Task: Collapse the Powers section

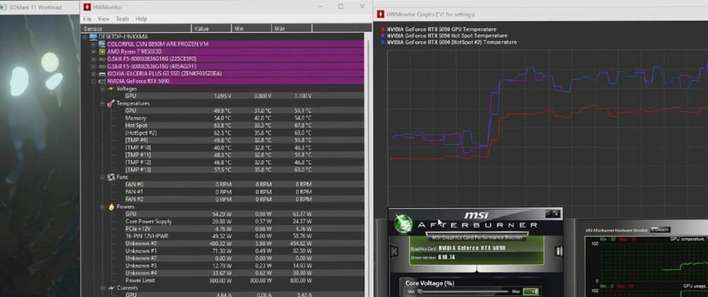Action: (x=102, y=207)
